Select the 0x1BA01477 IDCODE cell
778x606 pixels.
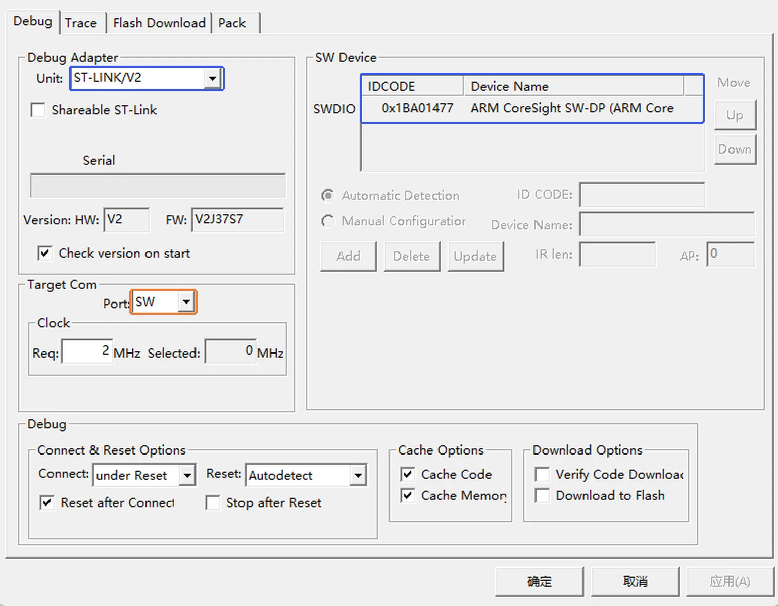pos(417,108)
